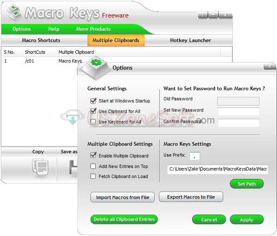
Task: Open the Help menu
Action: [x=54, y=29]
